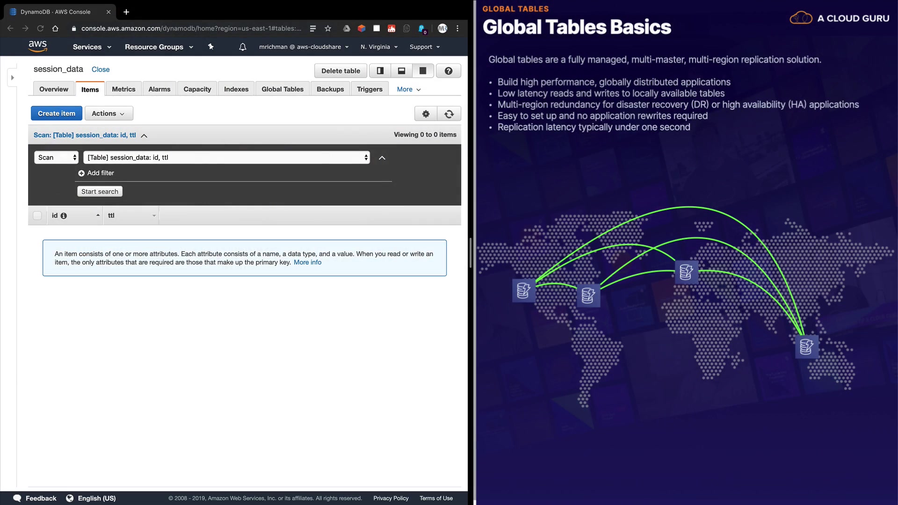Expand the left navigation pane arrow
898x505 pixels.
click(x=13, y=78)
